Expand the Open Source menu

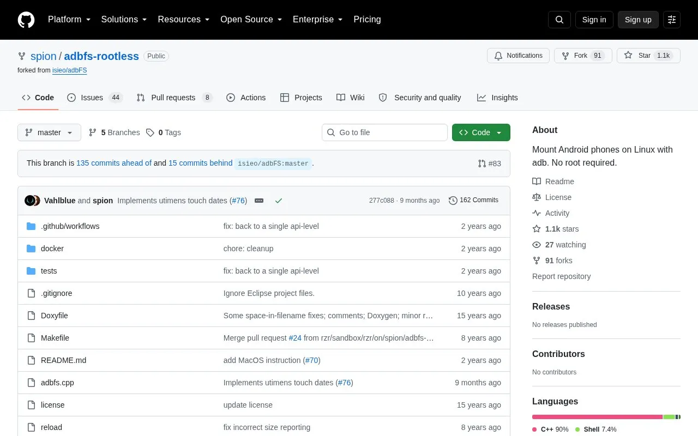click(x=251, y=20)
